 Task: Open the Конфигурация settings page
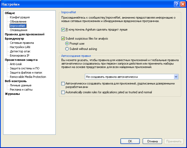(x=20, y=17)
